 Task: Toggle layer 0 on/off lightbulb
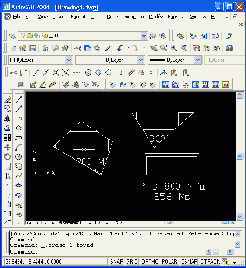click(23, 35)
